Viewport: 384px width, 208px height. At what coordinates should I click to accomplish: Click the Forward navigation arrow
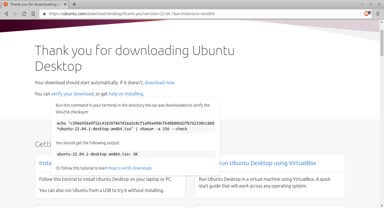click(15, 14)
